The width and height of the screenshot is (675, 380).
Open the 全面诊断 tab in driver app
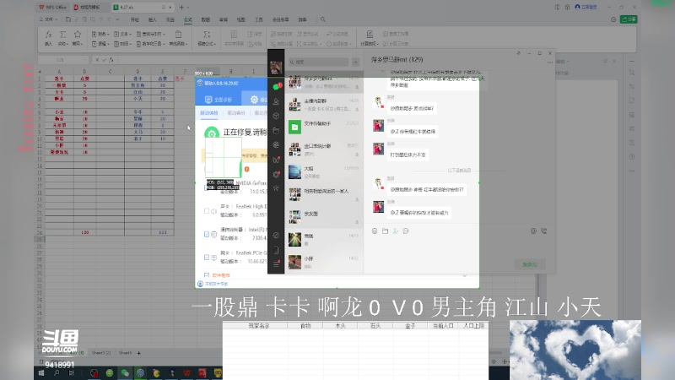click(219, 100)
